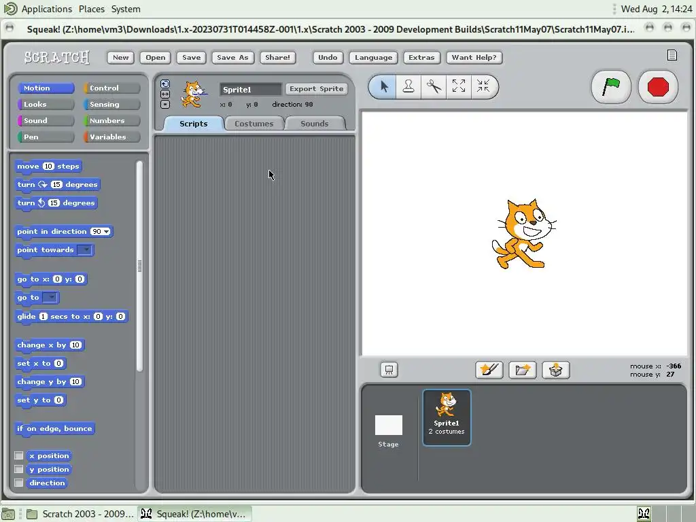696x522 pixels.
Task: Click the paint new sprite icon
Action: 489,370
